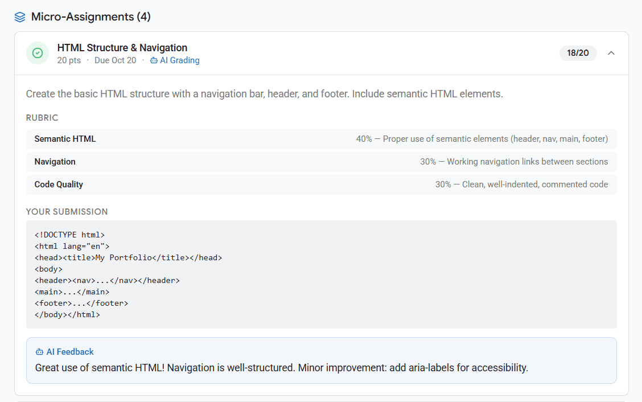The width and height of the screenshot is (642, 402).
Task: Open the AI Grading link
Action: coord(179,60)
